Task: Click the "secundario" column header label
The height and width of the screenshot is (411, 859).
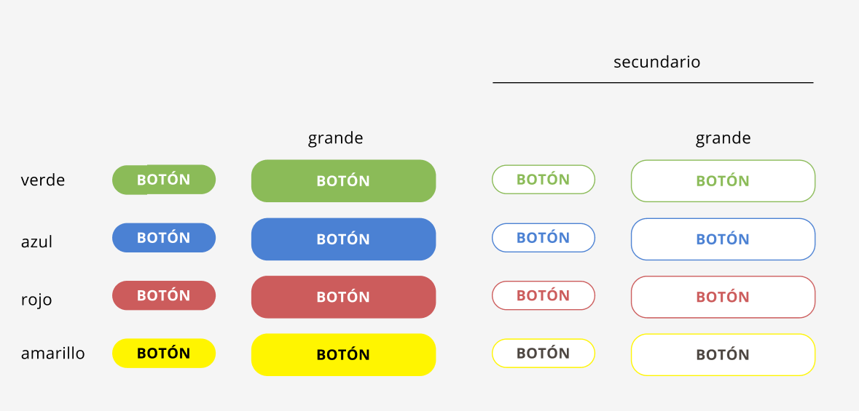Action: pyautogui.click(x=656, y=62)
